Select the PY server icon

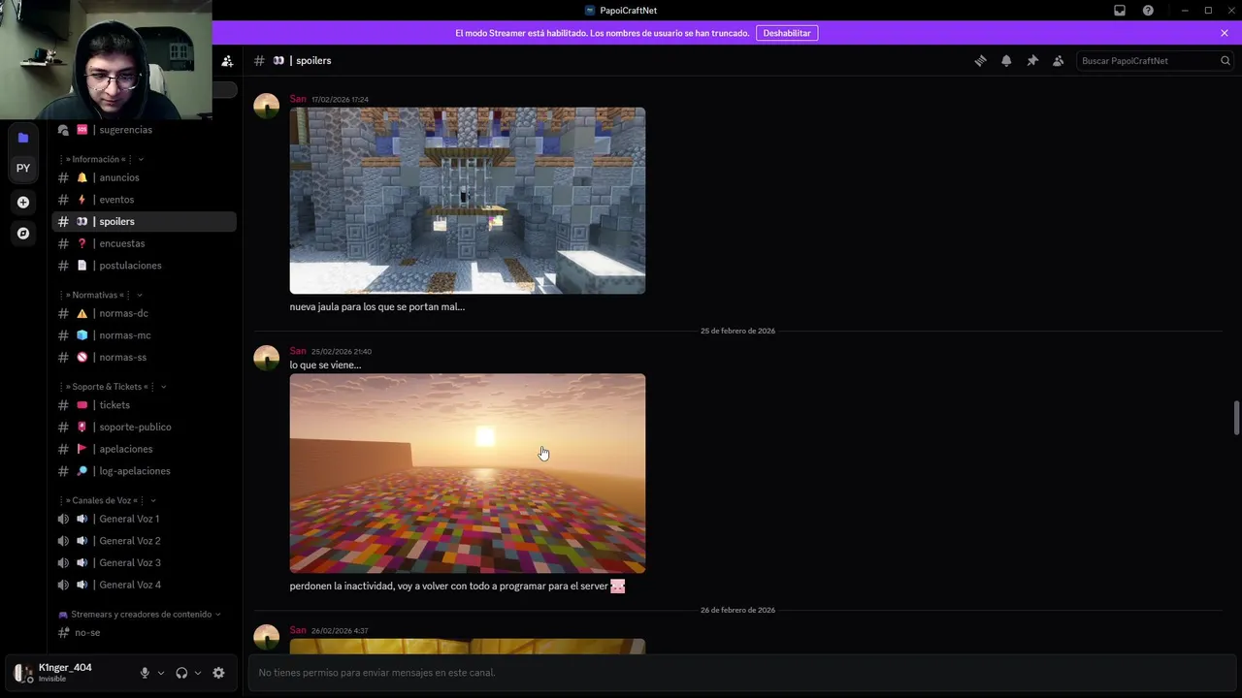click(x=23, y=168)
